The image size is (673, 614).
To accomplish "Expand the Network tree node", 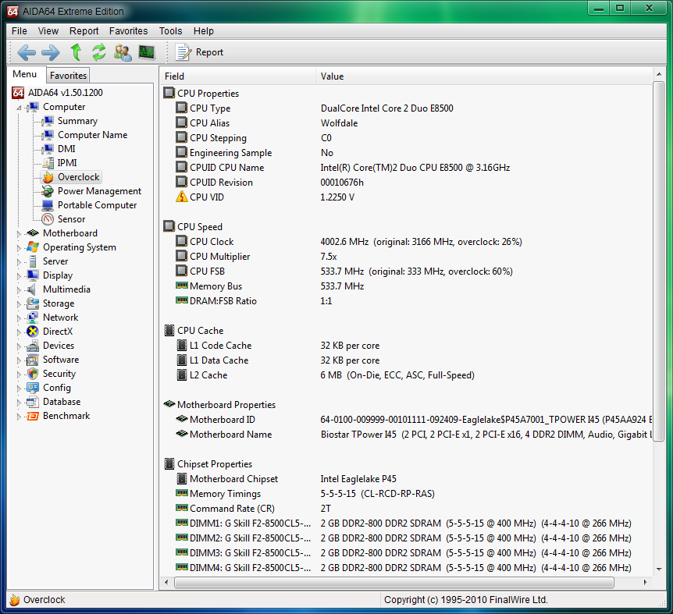I will (19, 318).
